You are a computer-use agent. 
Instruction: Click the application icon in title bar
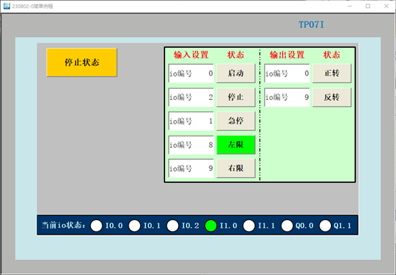(x=6, y=6)
